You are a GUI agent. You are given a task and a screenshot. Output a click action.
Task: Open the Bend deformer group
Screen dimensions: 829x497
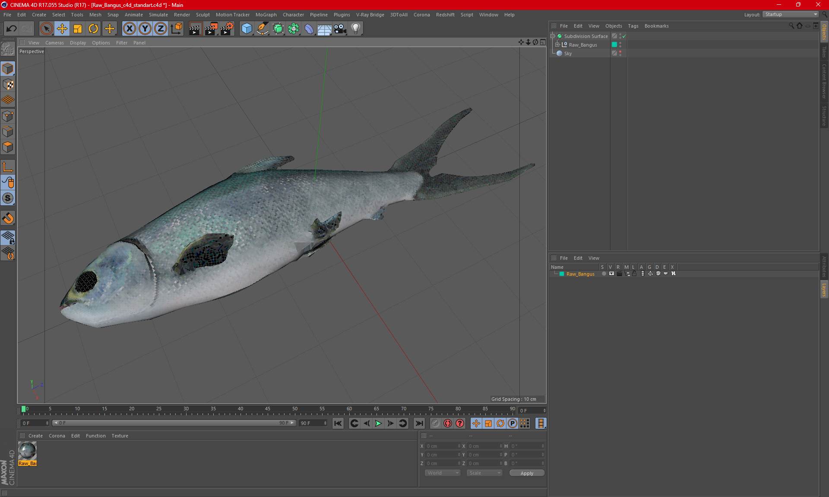pos(309,29)
